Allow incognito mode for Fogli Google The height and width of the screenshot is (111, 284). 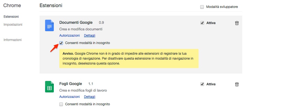coord(61,104)
